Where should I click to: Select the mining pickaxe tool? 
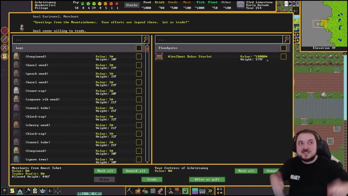(130, 191)
